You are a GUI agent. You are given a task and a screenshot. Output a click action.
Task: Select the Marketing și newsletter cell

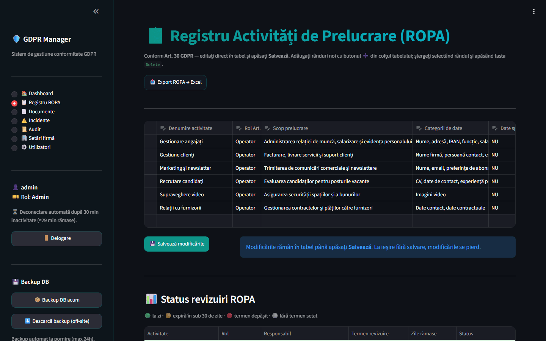195,168
